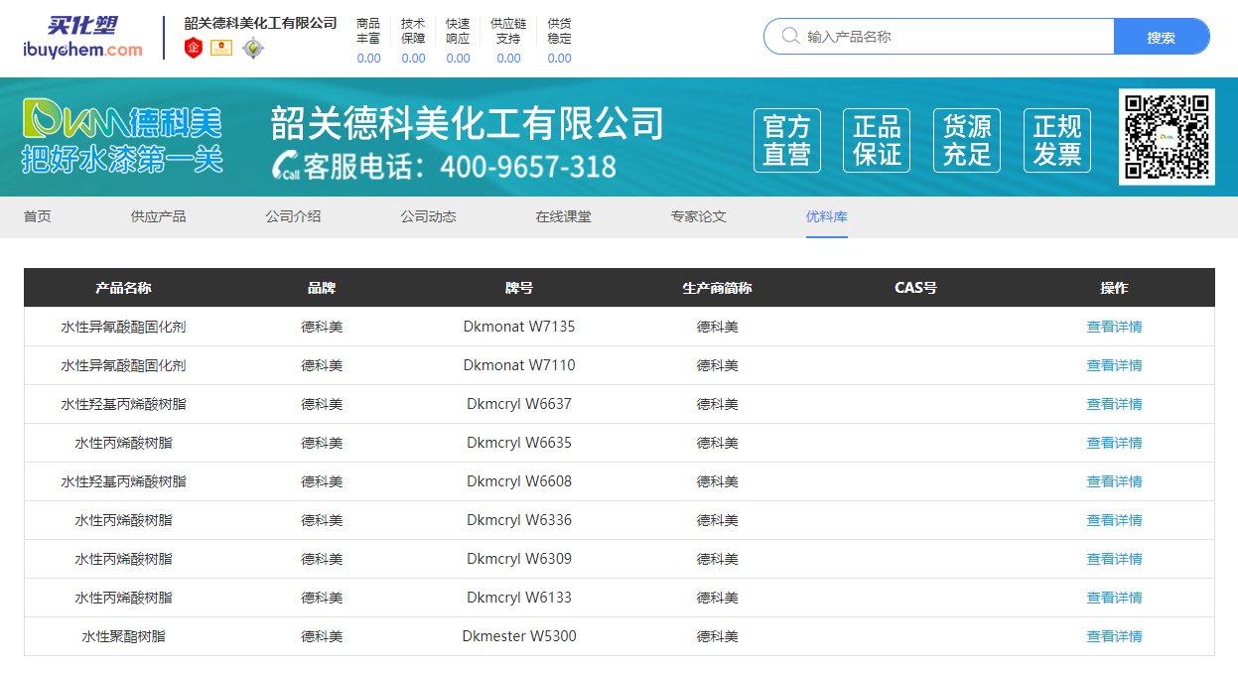View details for Dkmcryl W6336
Image resolution: width=1238 pixels, height=673 pixels.
coord(1115,520)
